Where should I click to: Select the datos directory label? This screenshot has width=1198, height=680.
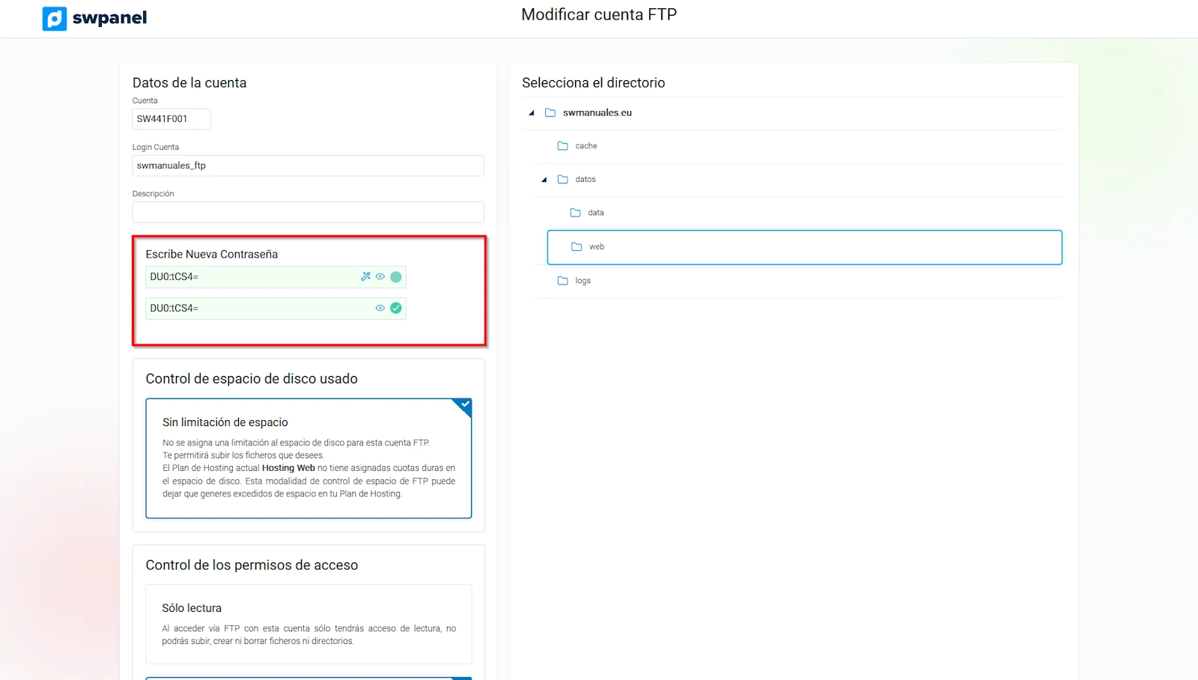coord(586,180)
